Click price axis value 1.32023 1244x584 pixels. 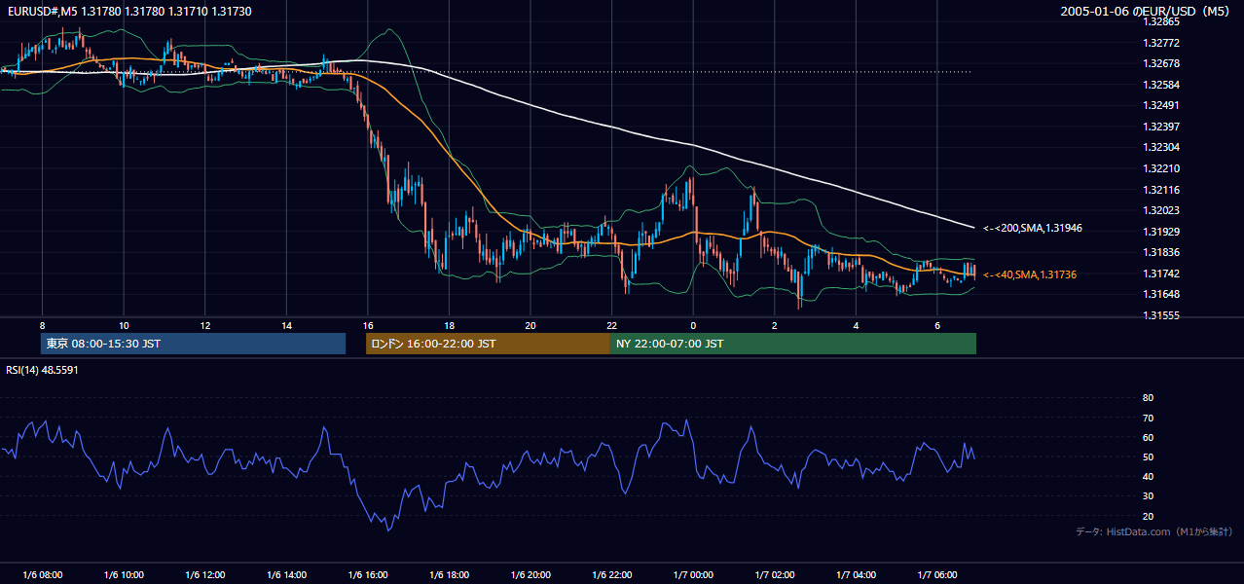pos(1161,210)
